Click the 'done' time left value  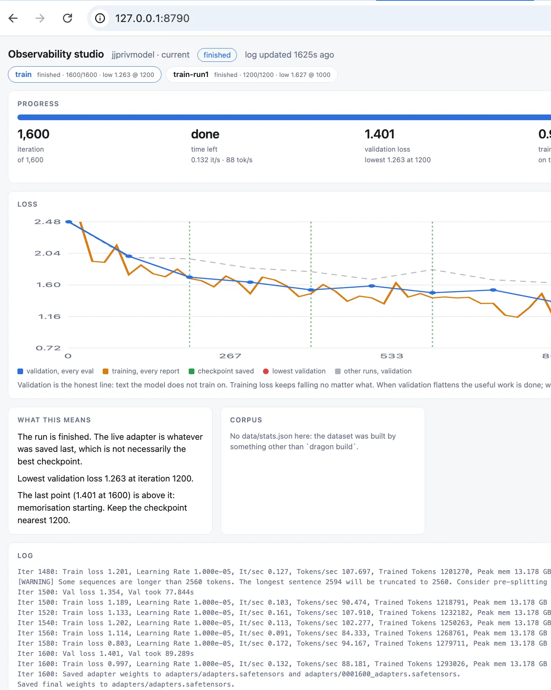(205, 134)
